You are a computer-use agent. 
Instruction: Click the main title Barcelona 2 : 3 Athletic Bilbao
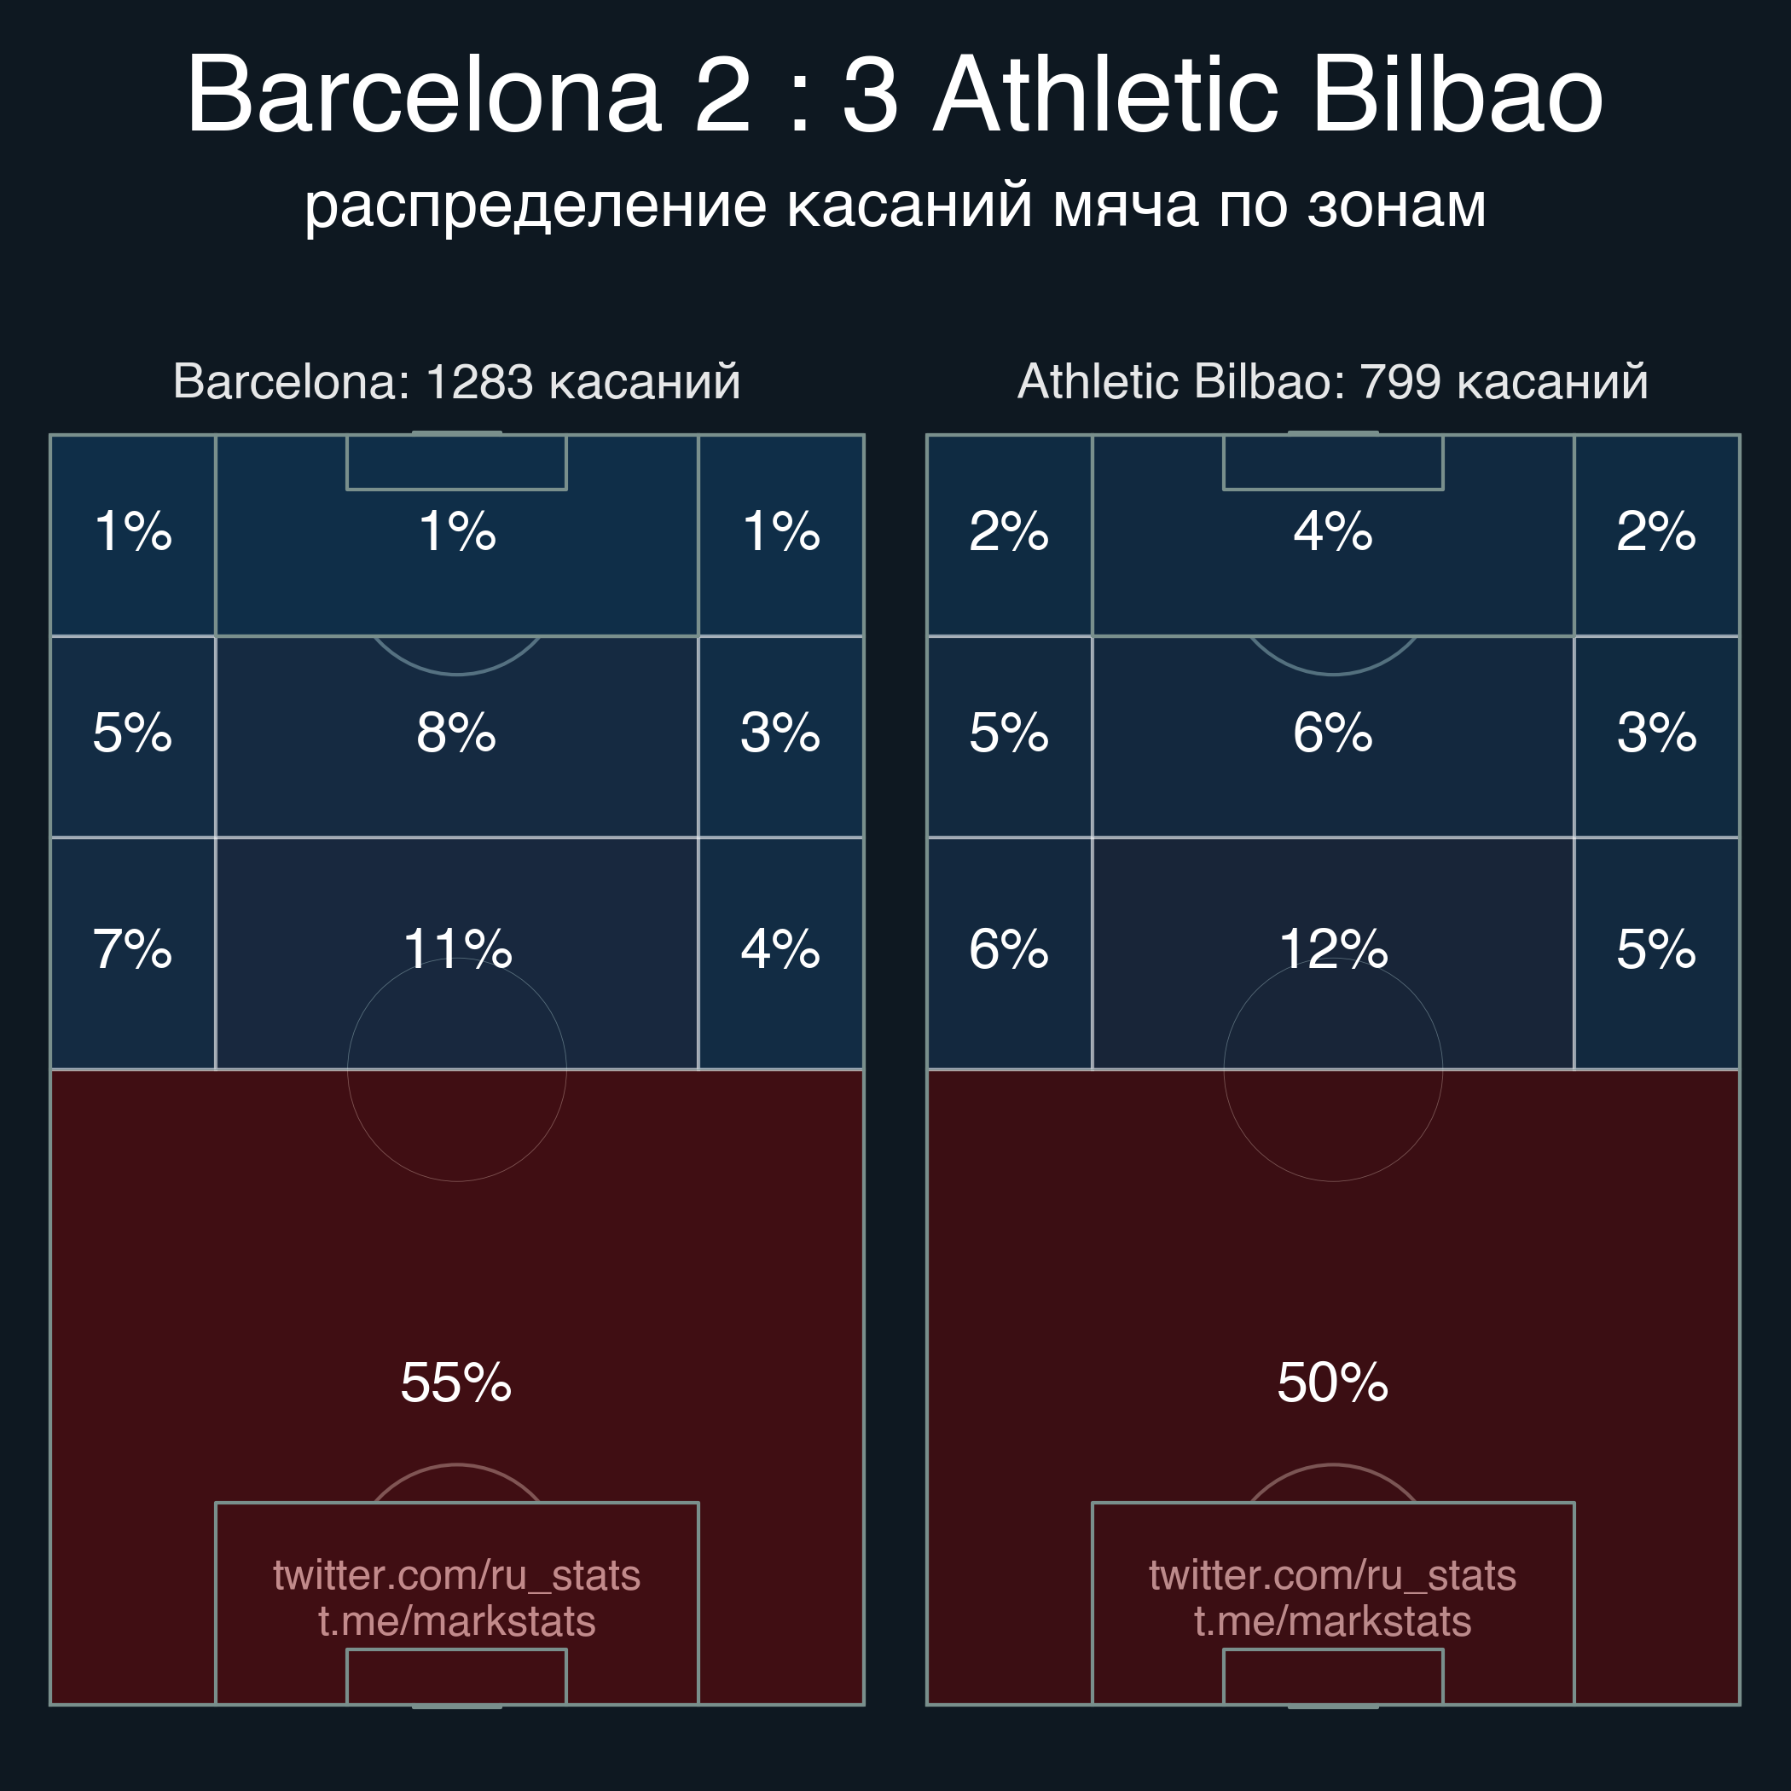pos(895,95)
